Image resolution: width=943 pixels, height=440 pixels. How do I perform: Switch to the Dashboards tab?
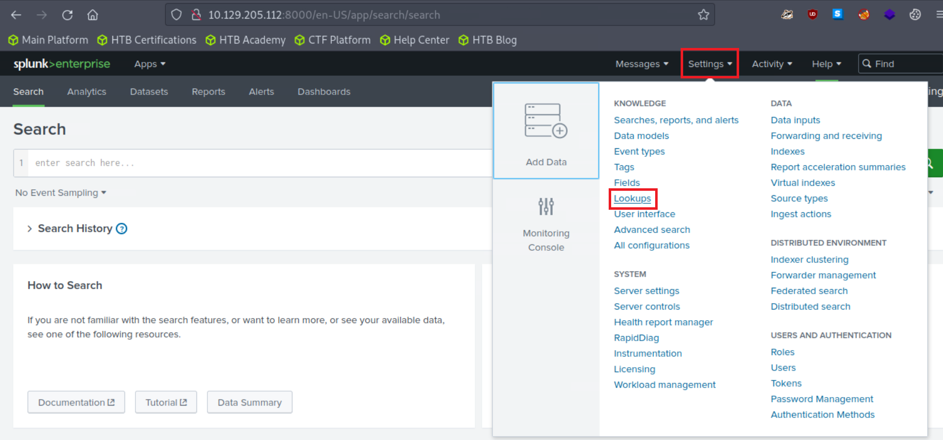(x=324, y=92)
